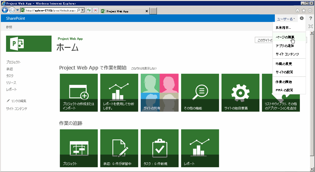Image resolution: width=315 pixels, height=172 pixels.
Task: Open リソース in the left navigation
Action: 11,83
